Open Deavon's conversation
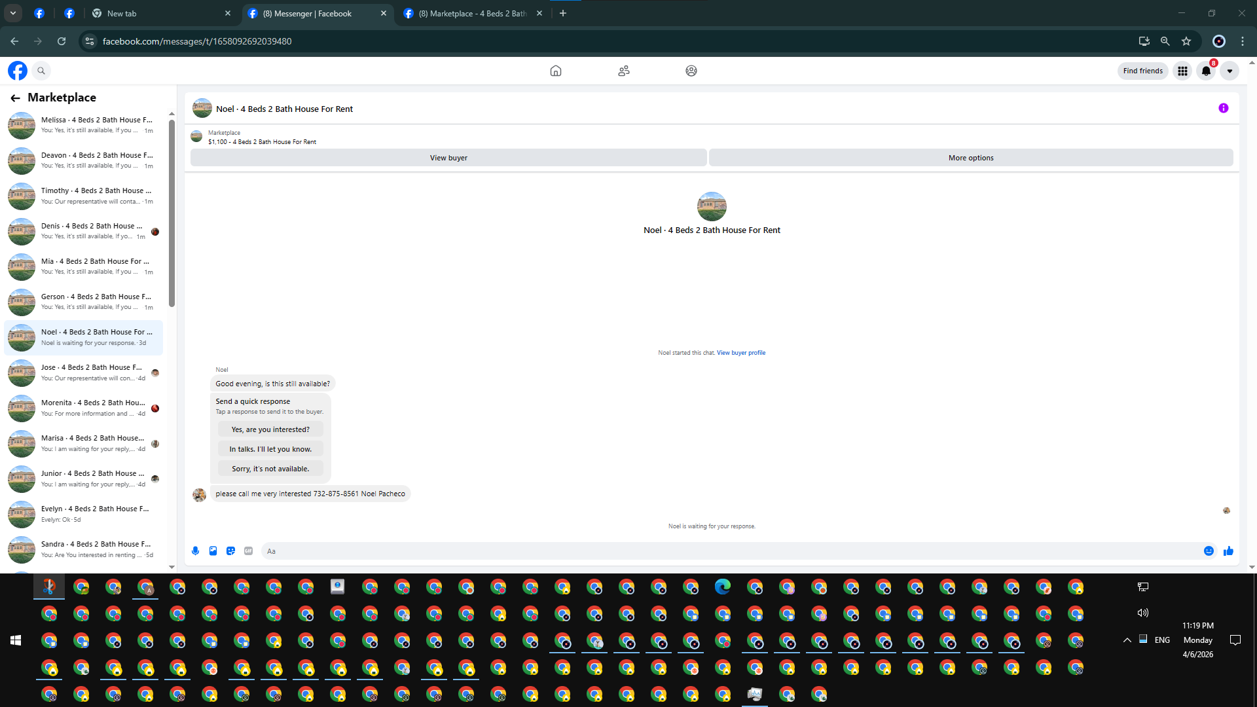This screenshot has width=1257, height=707. (x=84, y=160)
